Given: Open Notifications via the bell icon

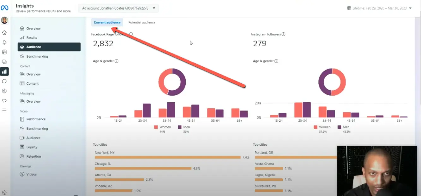Looking at the screenshot, I should tap(4, 42).
